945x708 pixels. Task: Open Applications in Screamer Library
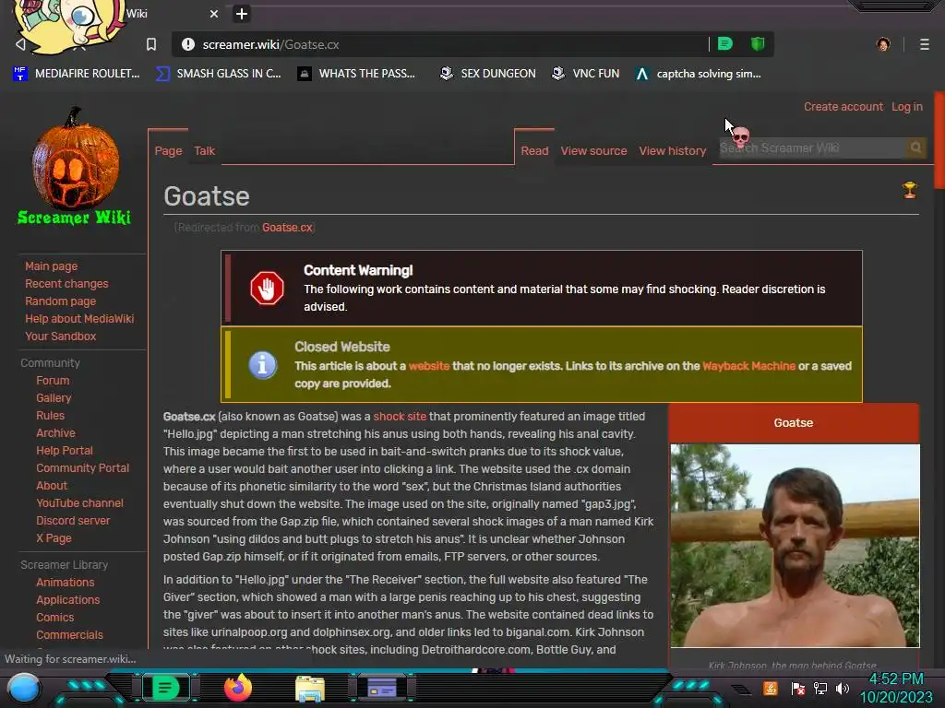click(x=67, y=599)
